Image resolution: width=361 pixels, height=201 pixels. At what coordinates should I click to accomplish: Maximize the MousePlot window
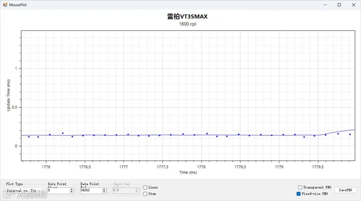coord(339,5)
